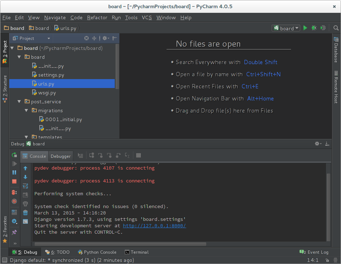Switch to the Console tab

click(35, 156)
